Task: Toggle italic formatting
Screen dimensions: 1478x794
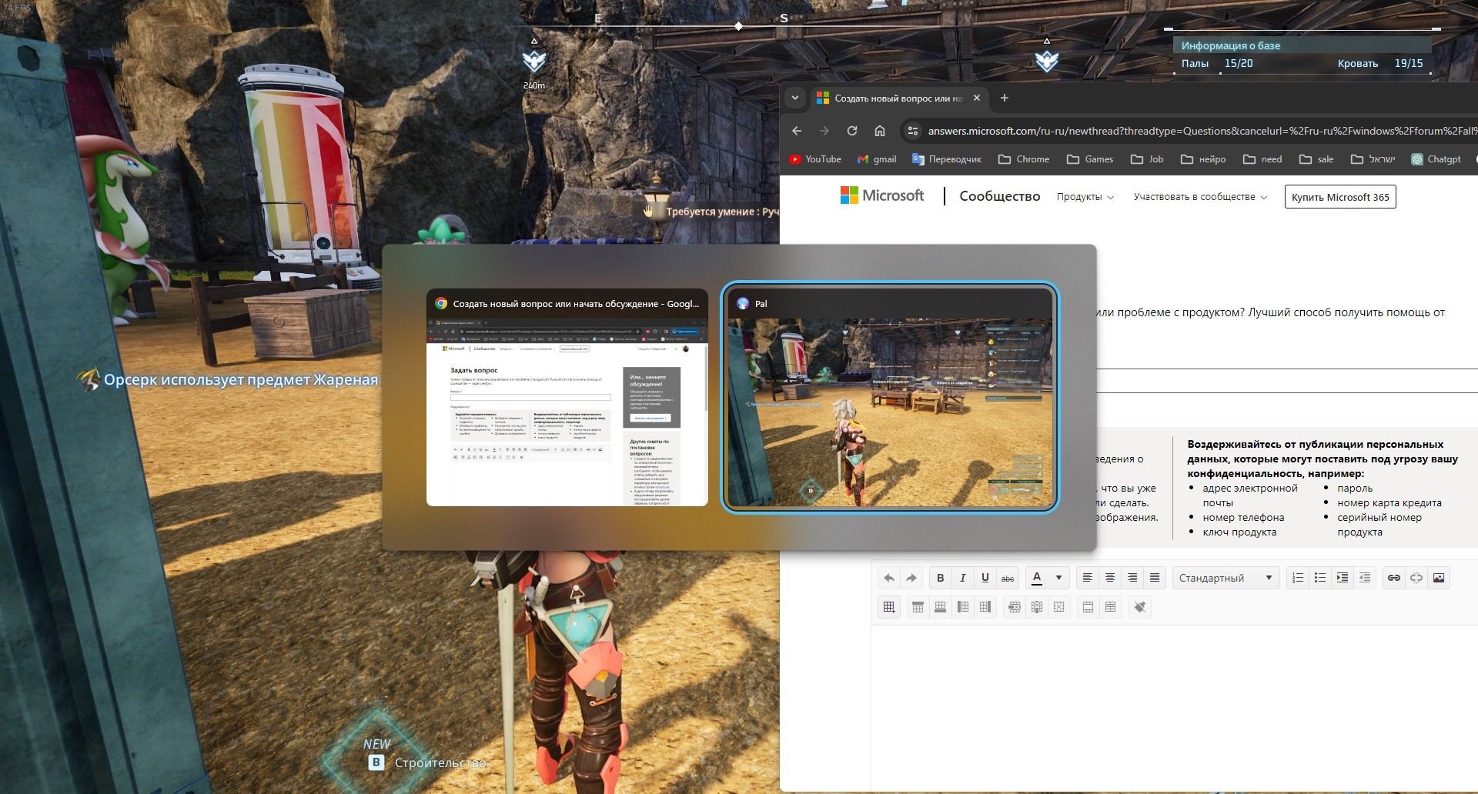Action: click(x=962, y=578)
